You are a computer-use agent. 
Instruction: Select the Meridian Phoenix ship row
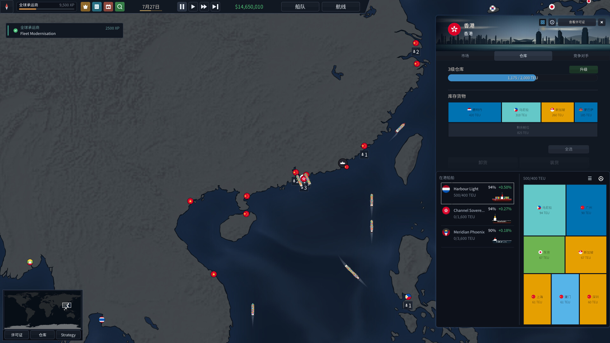click(x=477, y=236)
